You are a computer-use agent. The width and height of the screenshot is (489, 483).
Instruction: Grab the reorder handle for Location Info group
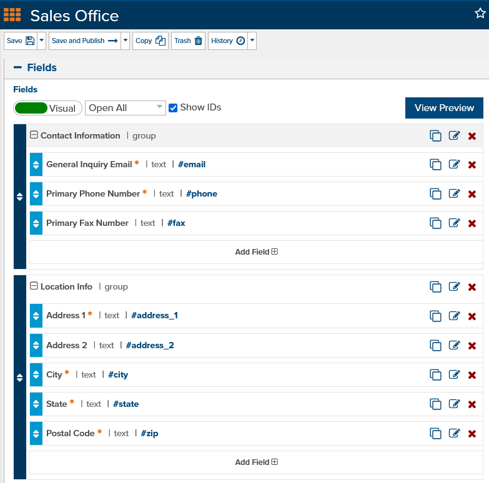(x=19, y=378)
